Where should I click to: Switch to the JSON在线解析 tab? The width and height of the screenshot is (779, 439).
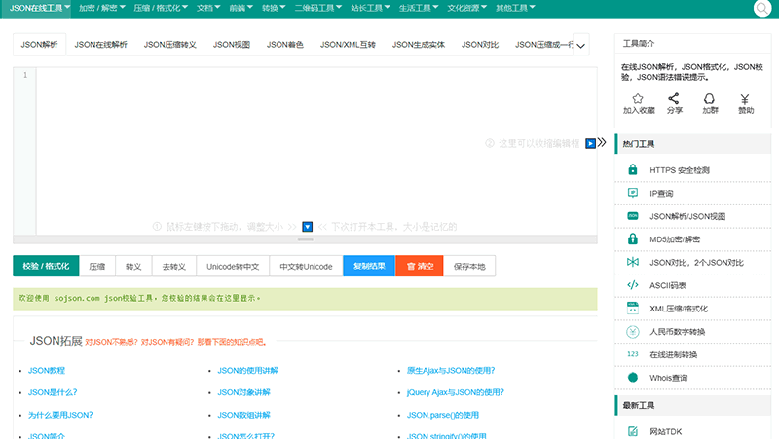(x=101, y=45)
